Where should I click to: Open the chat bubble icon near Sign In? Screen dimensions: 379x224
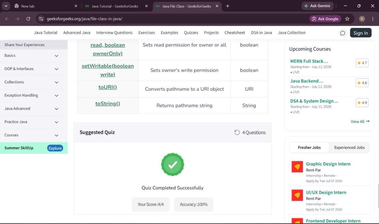click(x=342, y=33)
